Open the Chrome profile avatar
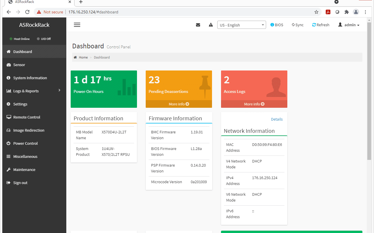The width and height of the screenshot is (374, 233). [356, 12]
